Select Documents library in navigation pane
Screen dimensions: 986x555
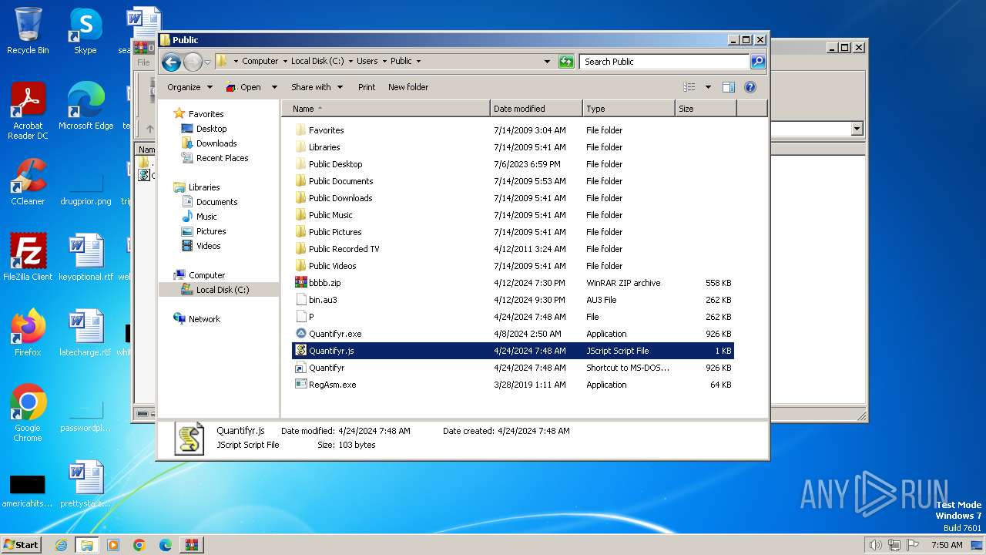[216, 202]
